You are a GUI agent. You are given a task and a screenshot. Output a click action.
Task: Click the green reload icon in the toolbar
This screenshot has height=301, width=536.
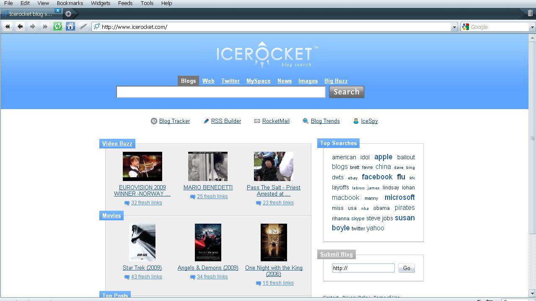pyautogui.click(x=57, y=26)
